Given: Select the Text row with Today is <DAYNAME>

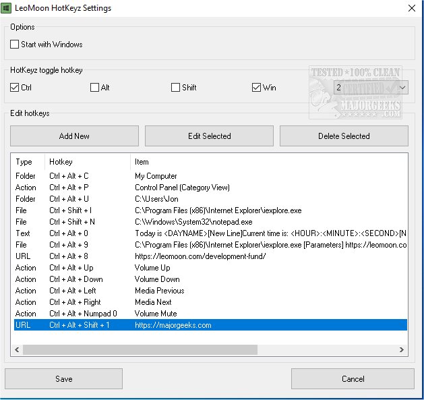Looking at the screenshot, I should [210, 233].
